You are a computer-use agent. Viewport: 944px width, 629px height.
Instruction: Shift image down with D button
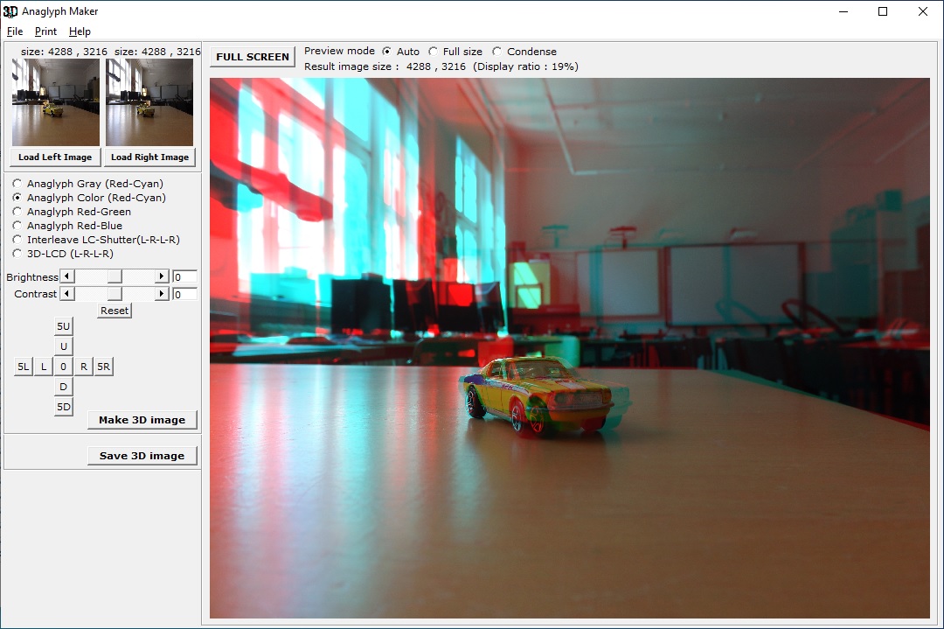click(x=63, y=387)
